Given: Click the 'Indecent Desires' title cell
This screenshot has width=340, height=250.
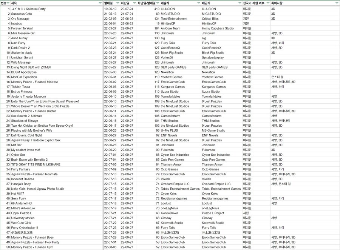Looking at the screenshot, I should pos(57,179).
